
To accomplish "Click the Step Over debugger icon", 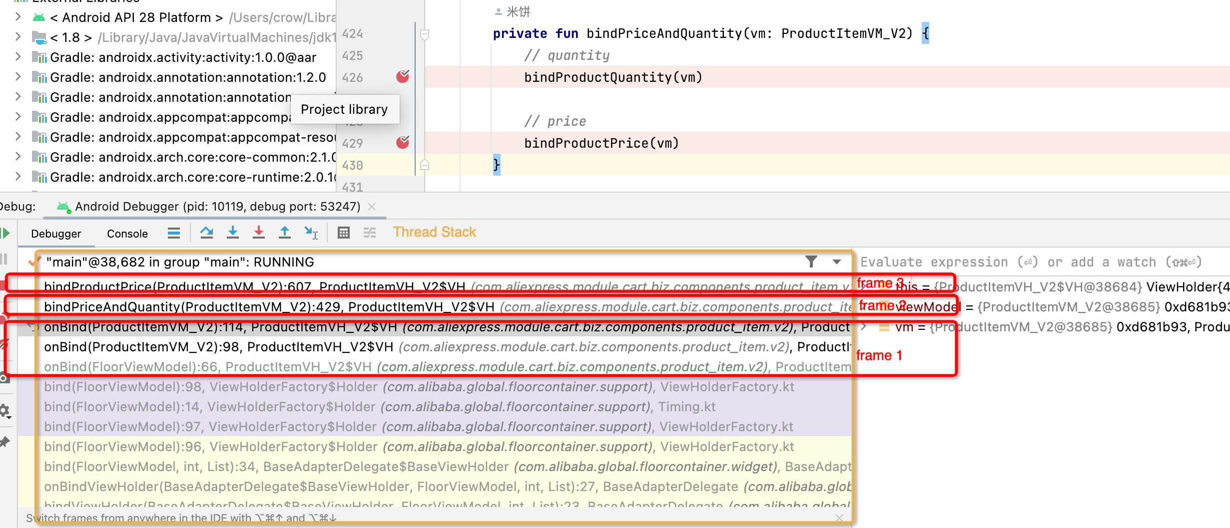I will (206, 233).
